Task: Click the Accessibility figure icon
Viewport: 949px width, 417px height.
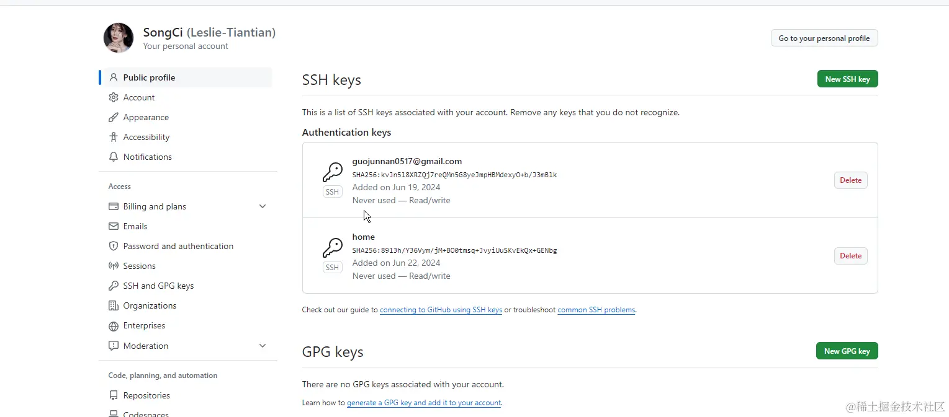Action: [x=113, y=137]
